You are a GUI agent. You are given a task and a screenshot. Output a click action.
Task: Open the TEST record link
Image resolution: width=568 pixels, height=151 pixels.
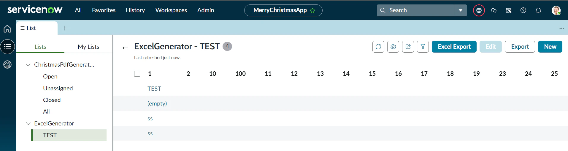click(154, 89)
